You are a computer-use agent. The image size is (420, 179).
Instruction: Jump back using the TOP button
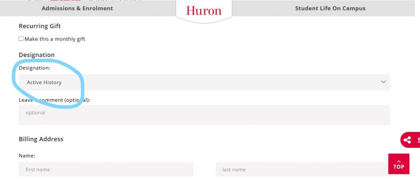tap(399, 164)
